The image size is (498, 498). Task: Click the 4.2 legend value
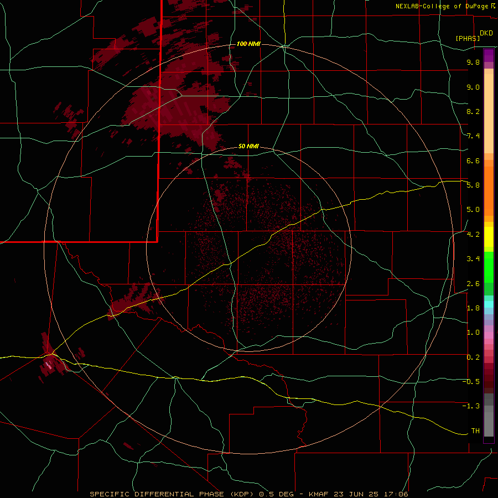(x=473, y=235)
